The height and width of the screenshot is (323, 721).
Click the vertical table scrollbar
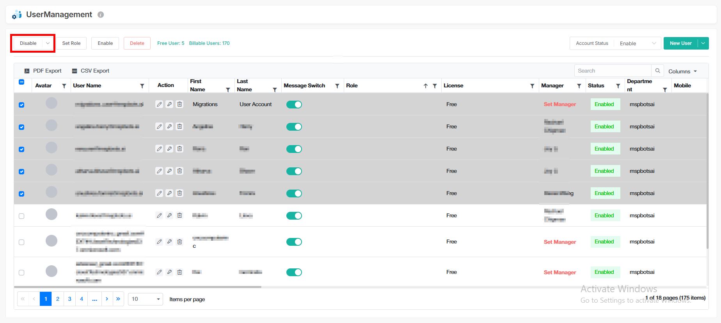click(707, 171)
